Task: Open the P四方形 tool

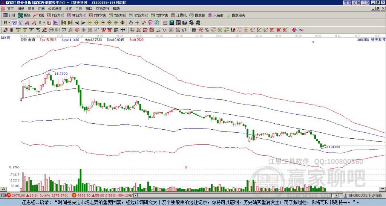Action: (55, 15)
